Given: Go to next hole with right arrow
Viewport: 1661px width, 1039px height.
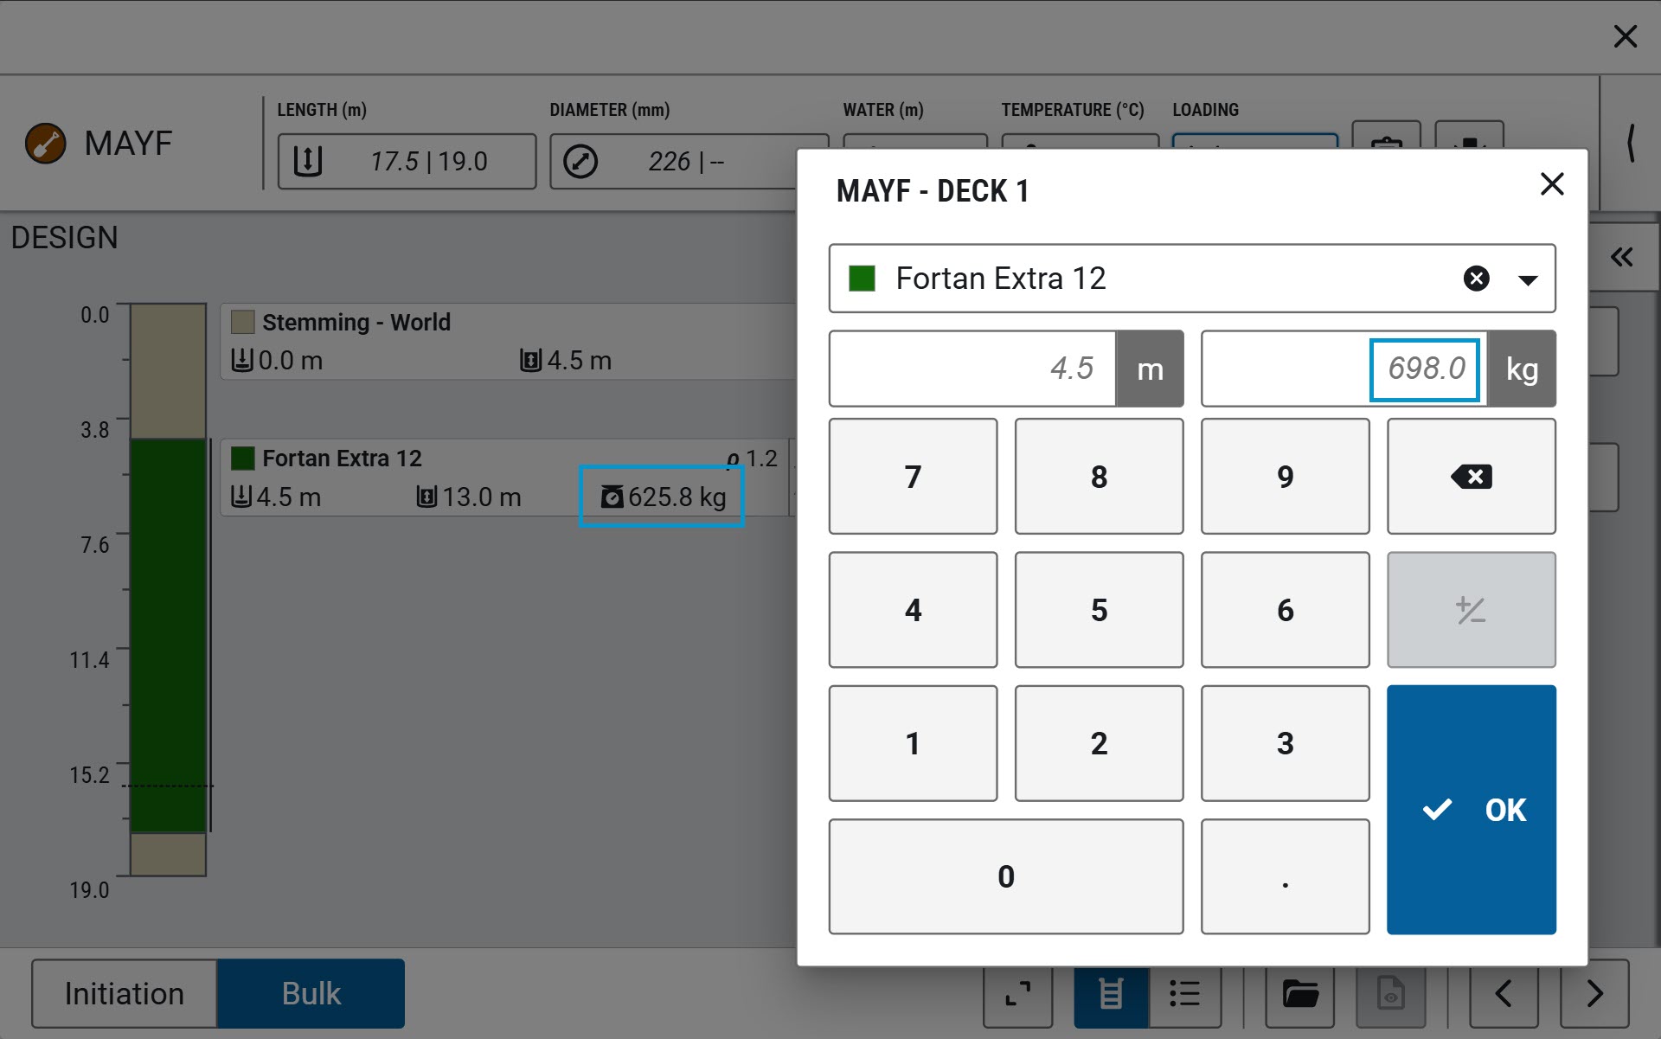Looking at the screenshot, I should [1594, 993].
